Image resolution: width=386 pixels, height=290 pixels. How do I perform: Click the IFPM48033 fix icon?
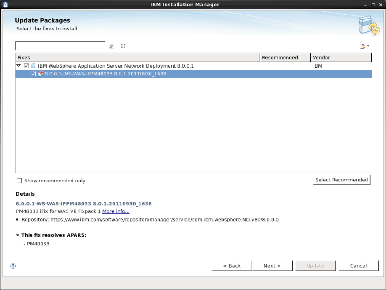click(40, 74)
